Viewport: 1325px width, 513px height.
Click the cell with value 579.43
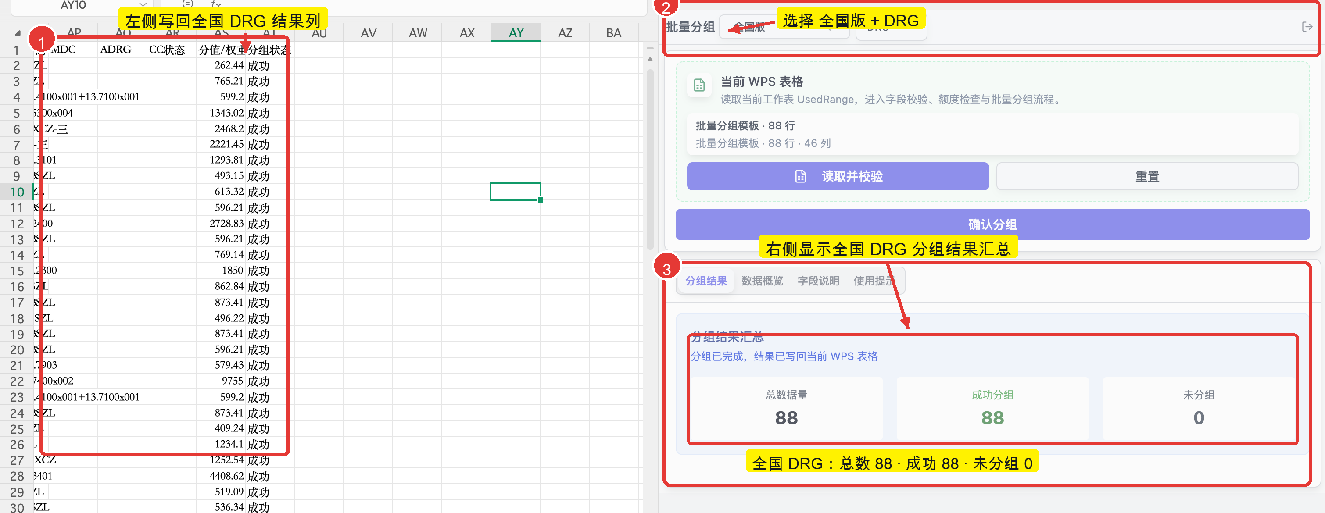click(221, 366)
